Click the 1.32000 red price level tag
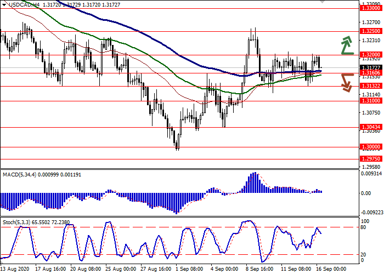The width and height of the screenshot is (384, 274). click(x=371, y=55)
